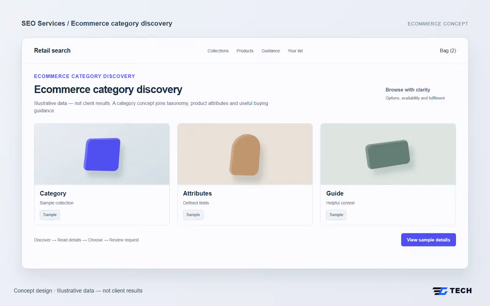Click the TECH logo icon

click(452, 291)
